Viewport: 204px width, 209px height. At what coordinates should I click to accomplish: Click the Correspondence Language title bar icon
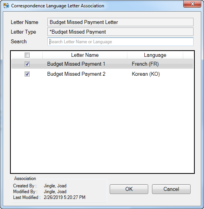(6, 6)
